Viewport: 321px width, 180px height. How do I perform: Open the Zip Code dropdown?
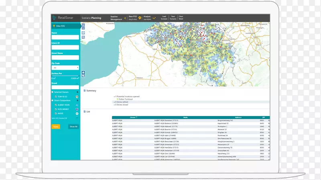pyautogui.click(x=65, y=68)
